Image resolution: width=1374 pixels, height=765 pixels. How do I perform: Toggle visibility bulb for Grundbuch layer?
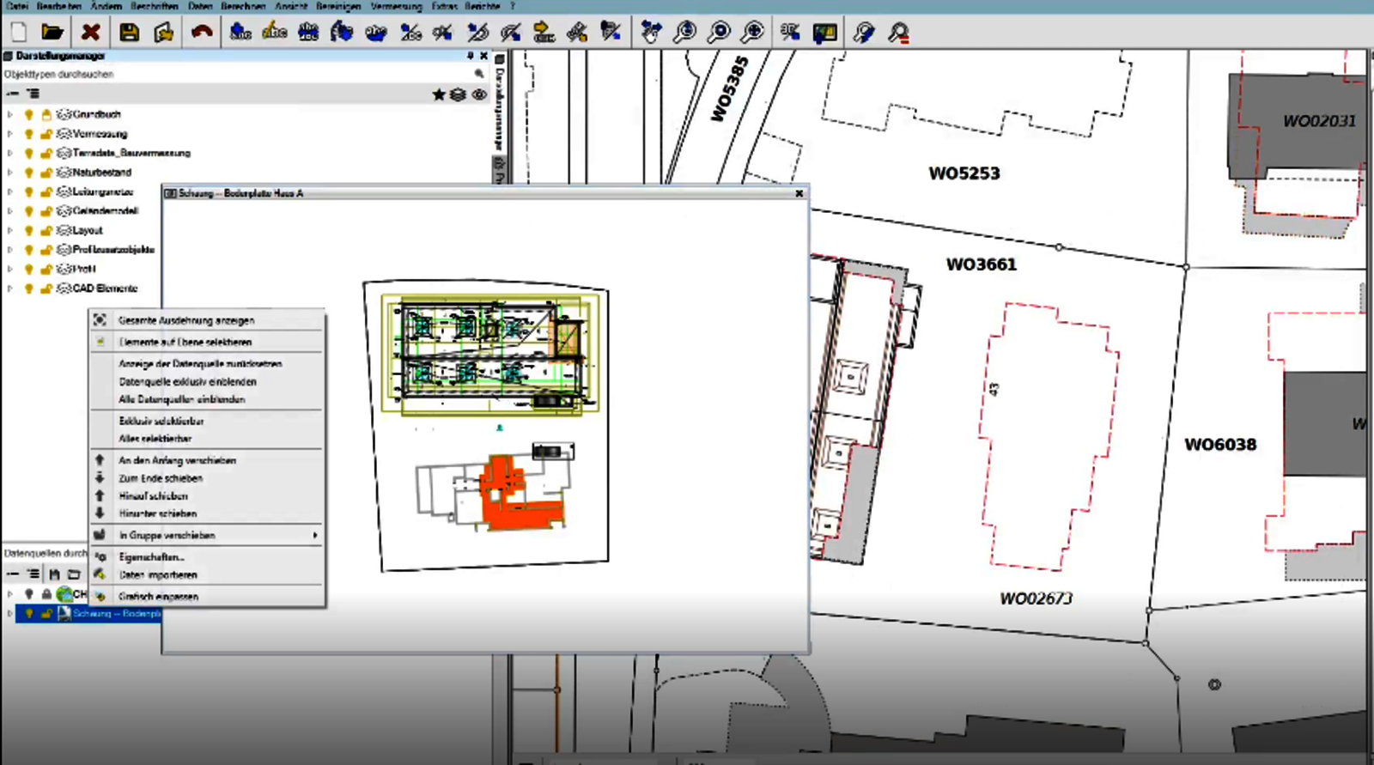click(x=29, y=114)
